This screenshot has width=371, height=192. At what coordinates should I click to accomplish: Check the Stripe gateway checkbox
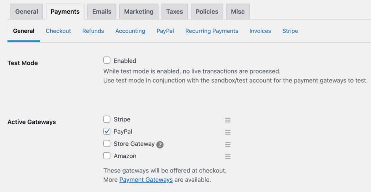click(107, 119)
